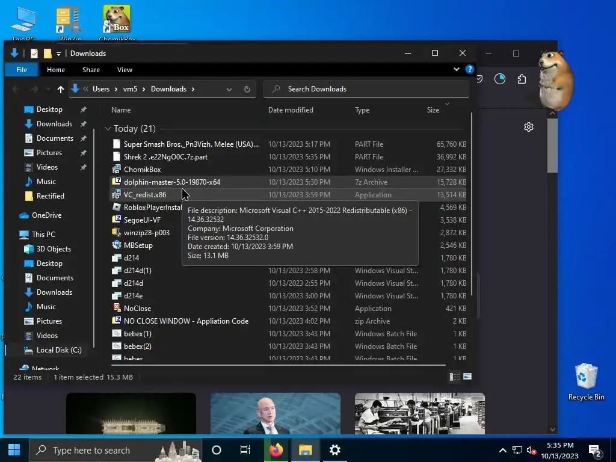Open Settings from the taskbar
Image resolution: width=616 pixels, height=462 pixels.
(x=334, y=450)
